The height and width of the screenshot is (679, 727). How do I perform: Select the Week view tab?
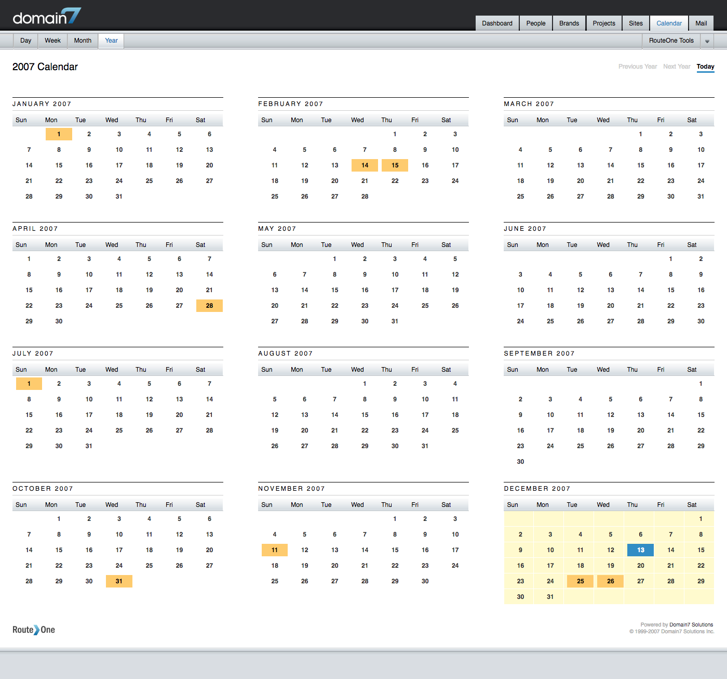pyautogui.click(x=52, y=41)
